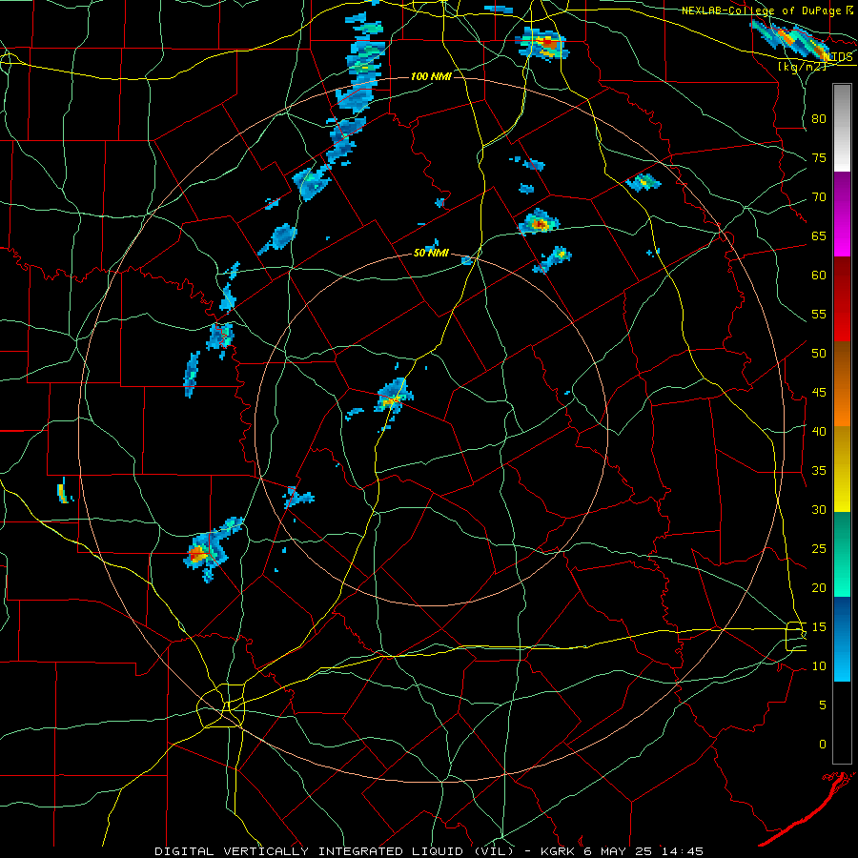The width and height of the screenshot is (858, 858).
Task: Click the NIDS label
Action: click(837, 56)
